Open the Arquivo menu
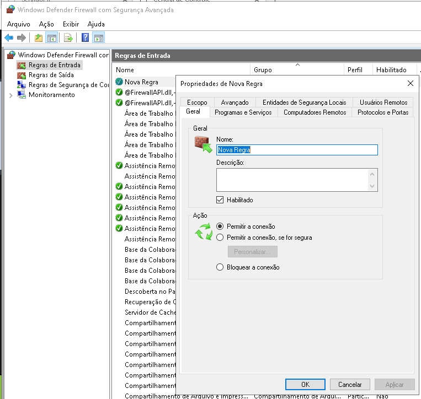Viewport: 421px width, 399px height. pos(19,24)
